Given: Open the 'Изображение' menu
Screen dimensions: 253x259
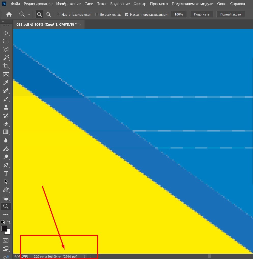Looking at the screenshot, I should 68,4.
